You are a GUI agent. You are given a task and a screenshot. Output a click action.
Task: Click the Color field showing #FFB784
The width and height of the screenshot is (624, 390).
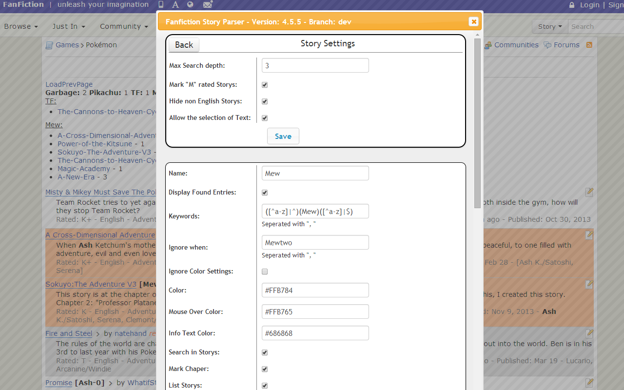[315, 290]
